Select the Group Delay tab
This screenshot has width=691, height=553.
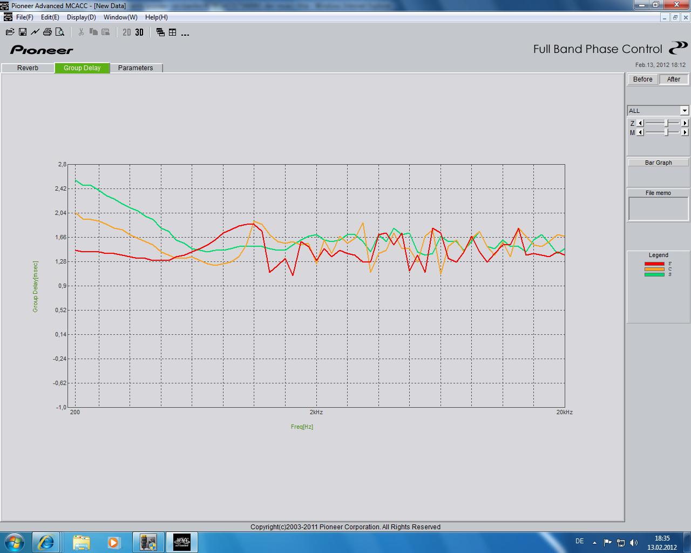pos(82,68)
